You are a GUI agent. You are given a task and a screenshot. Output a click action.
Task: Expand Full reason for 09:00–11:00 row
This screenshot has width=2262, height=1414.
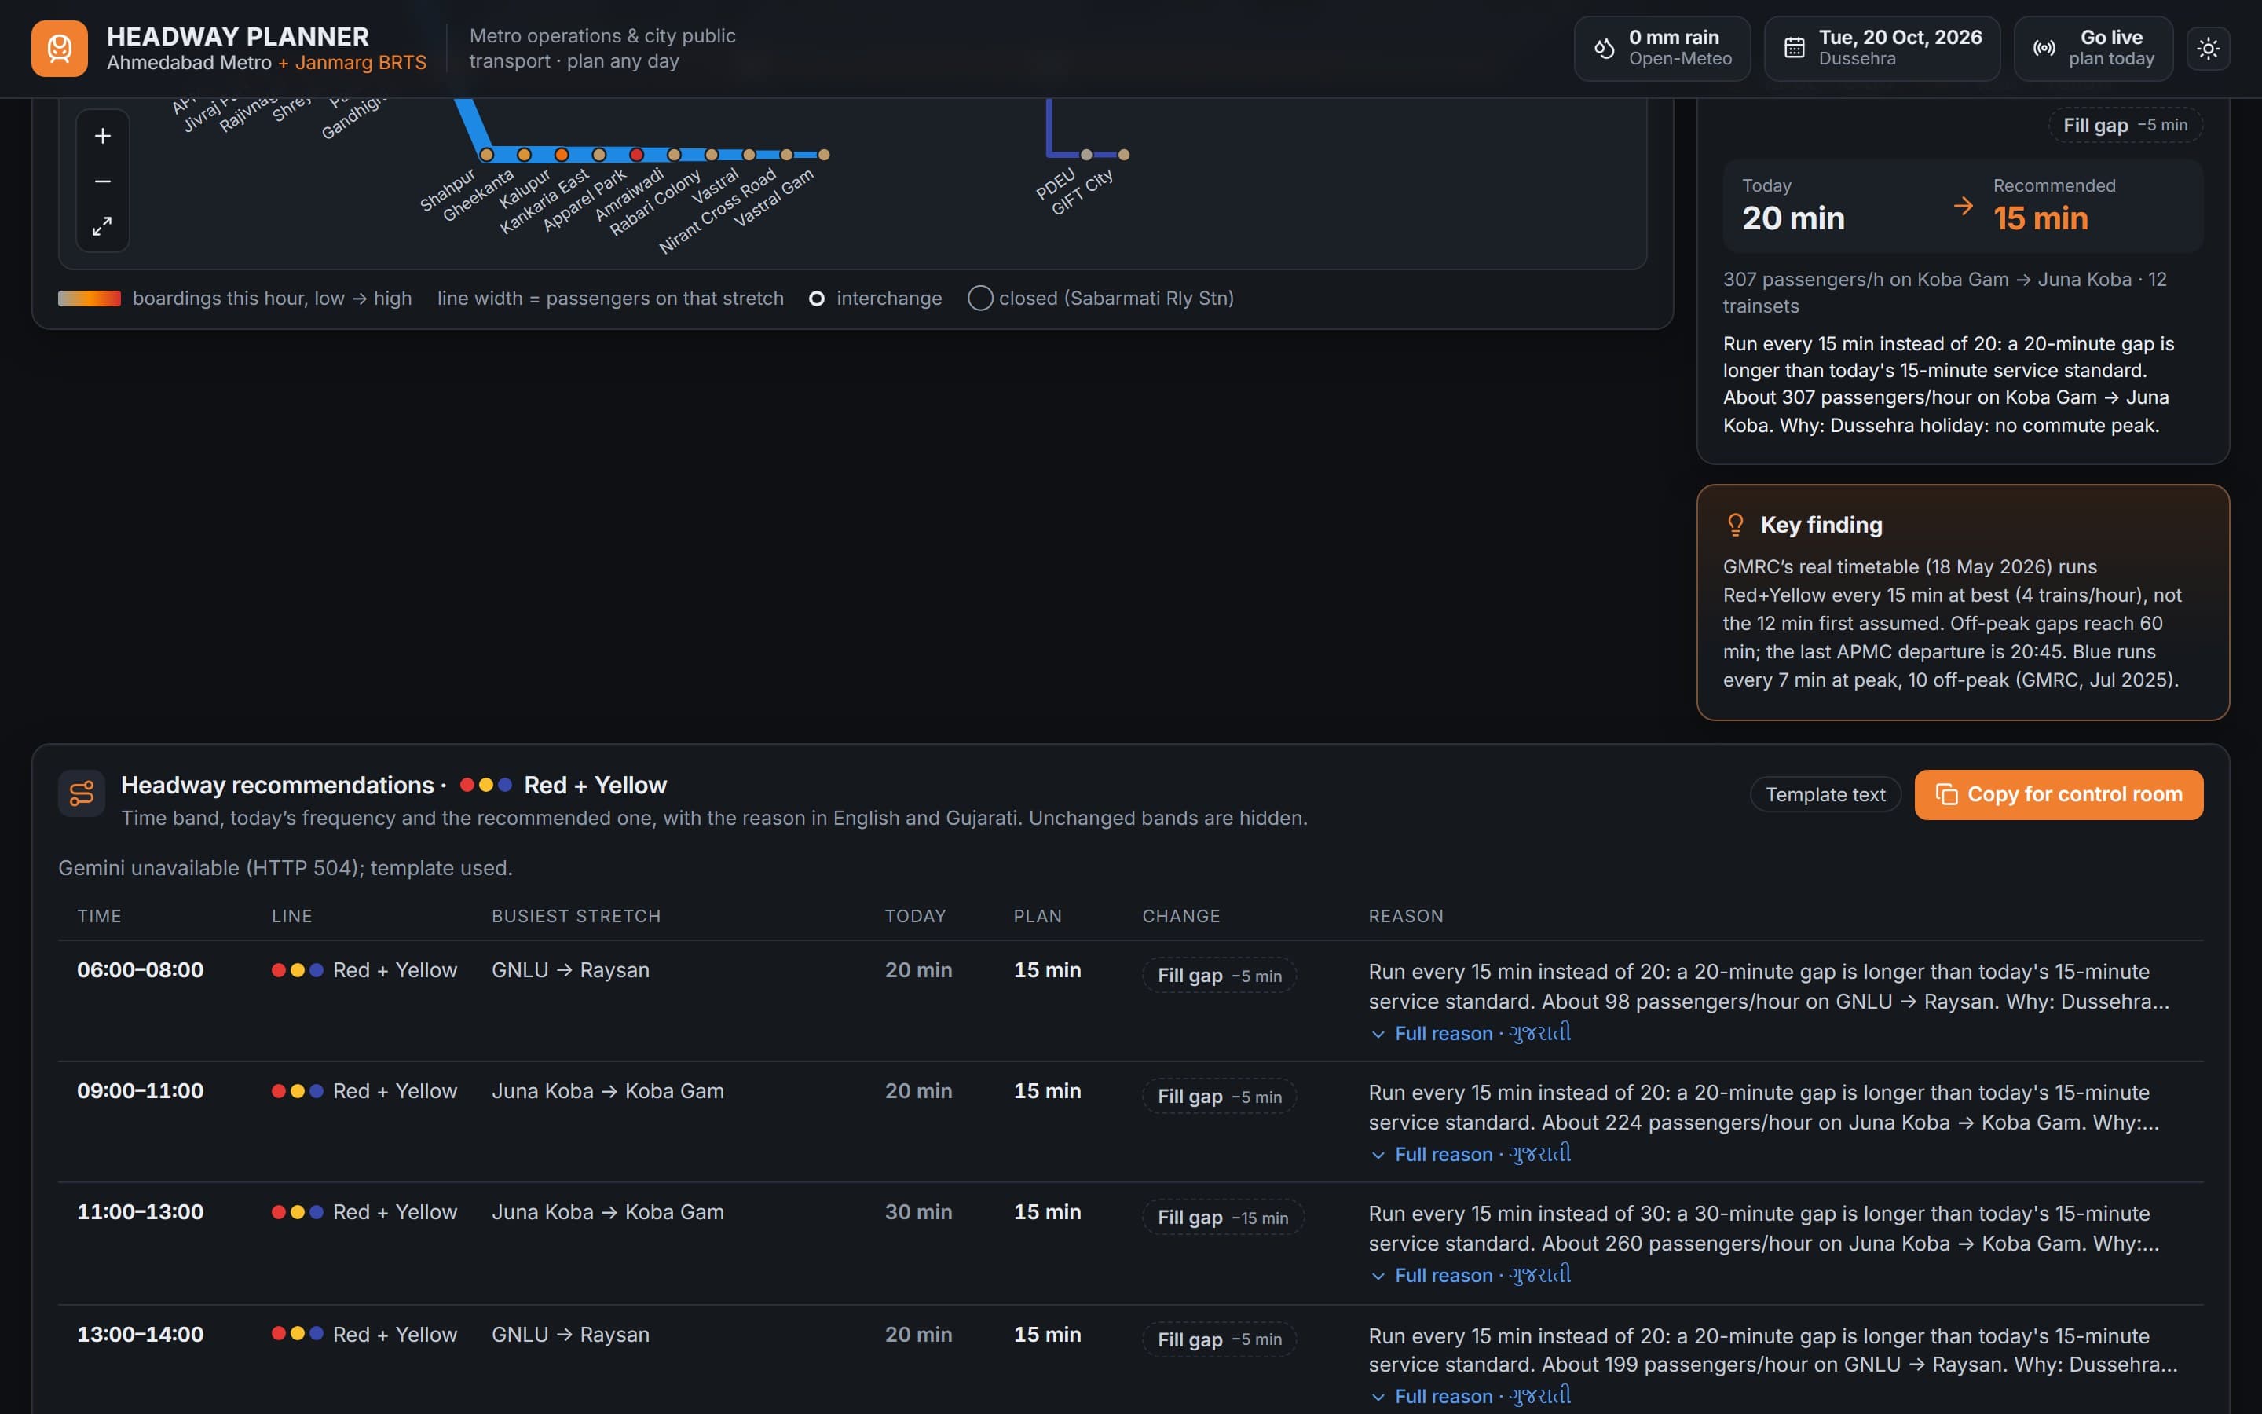pos(1470,1154)
